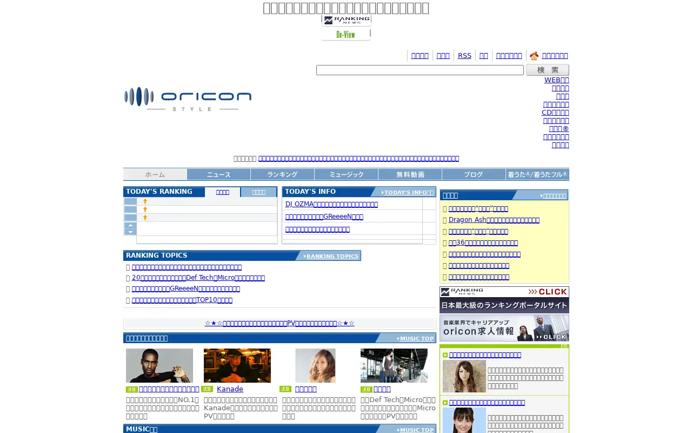Viewport: 692px width, 433px height.
Task: Open the Def Tech Micro ranking topic
Action: coord(198,278)
